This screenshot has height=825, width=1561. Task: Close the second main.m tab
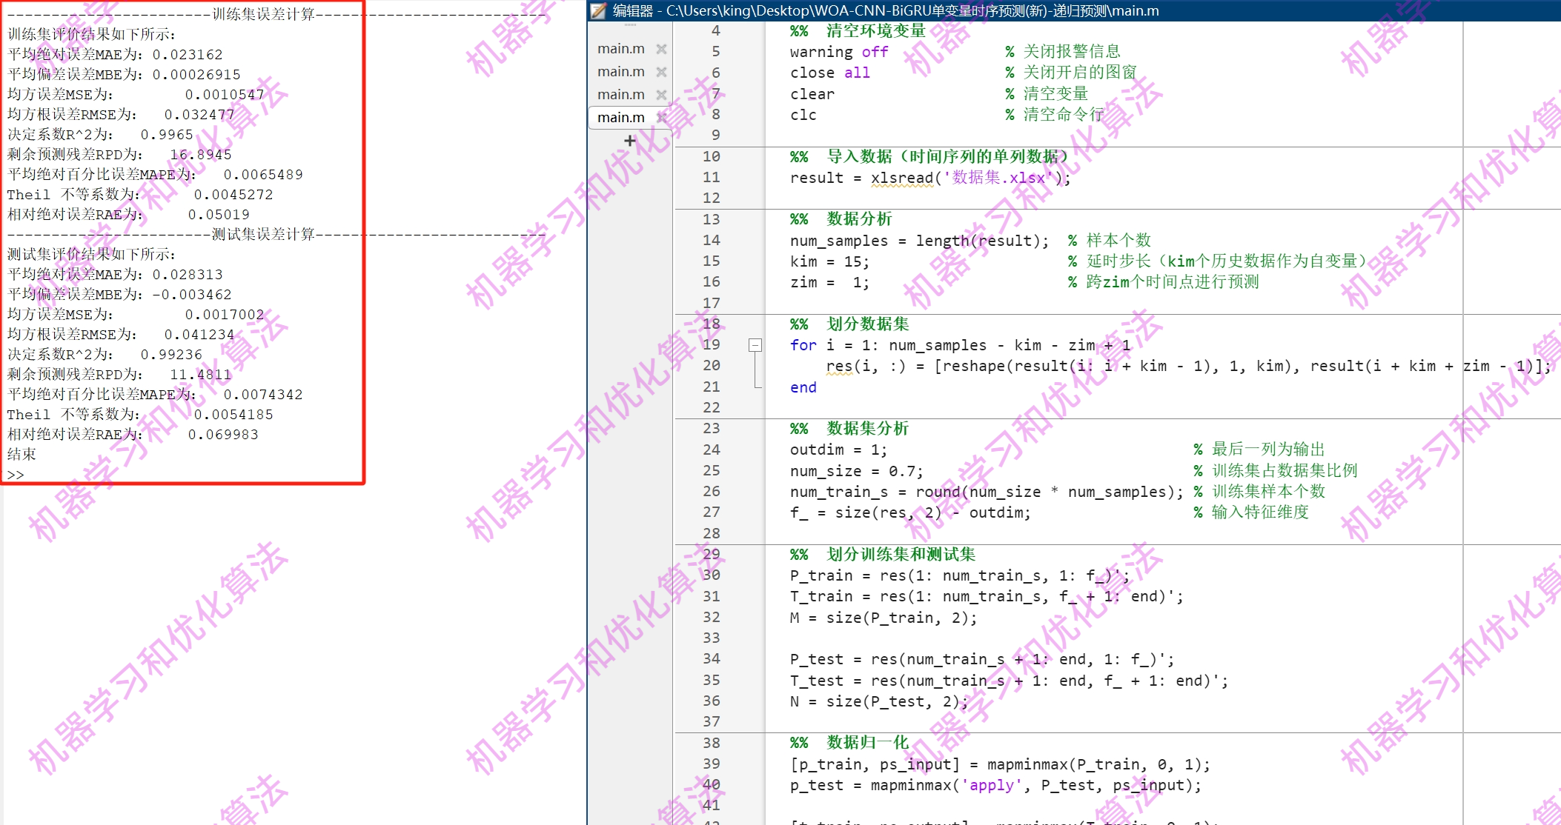[x=662, y=72]
